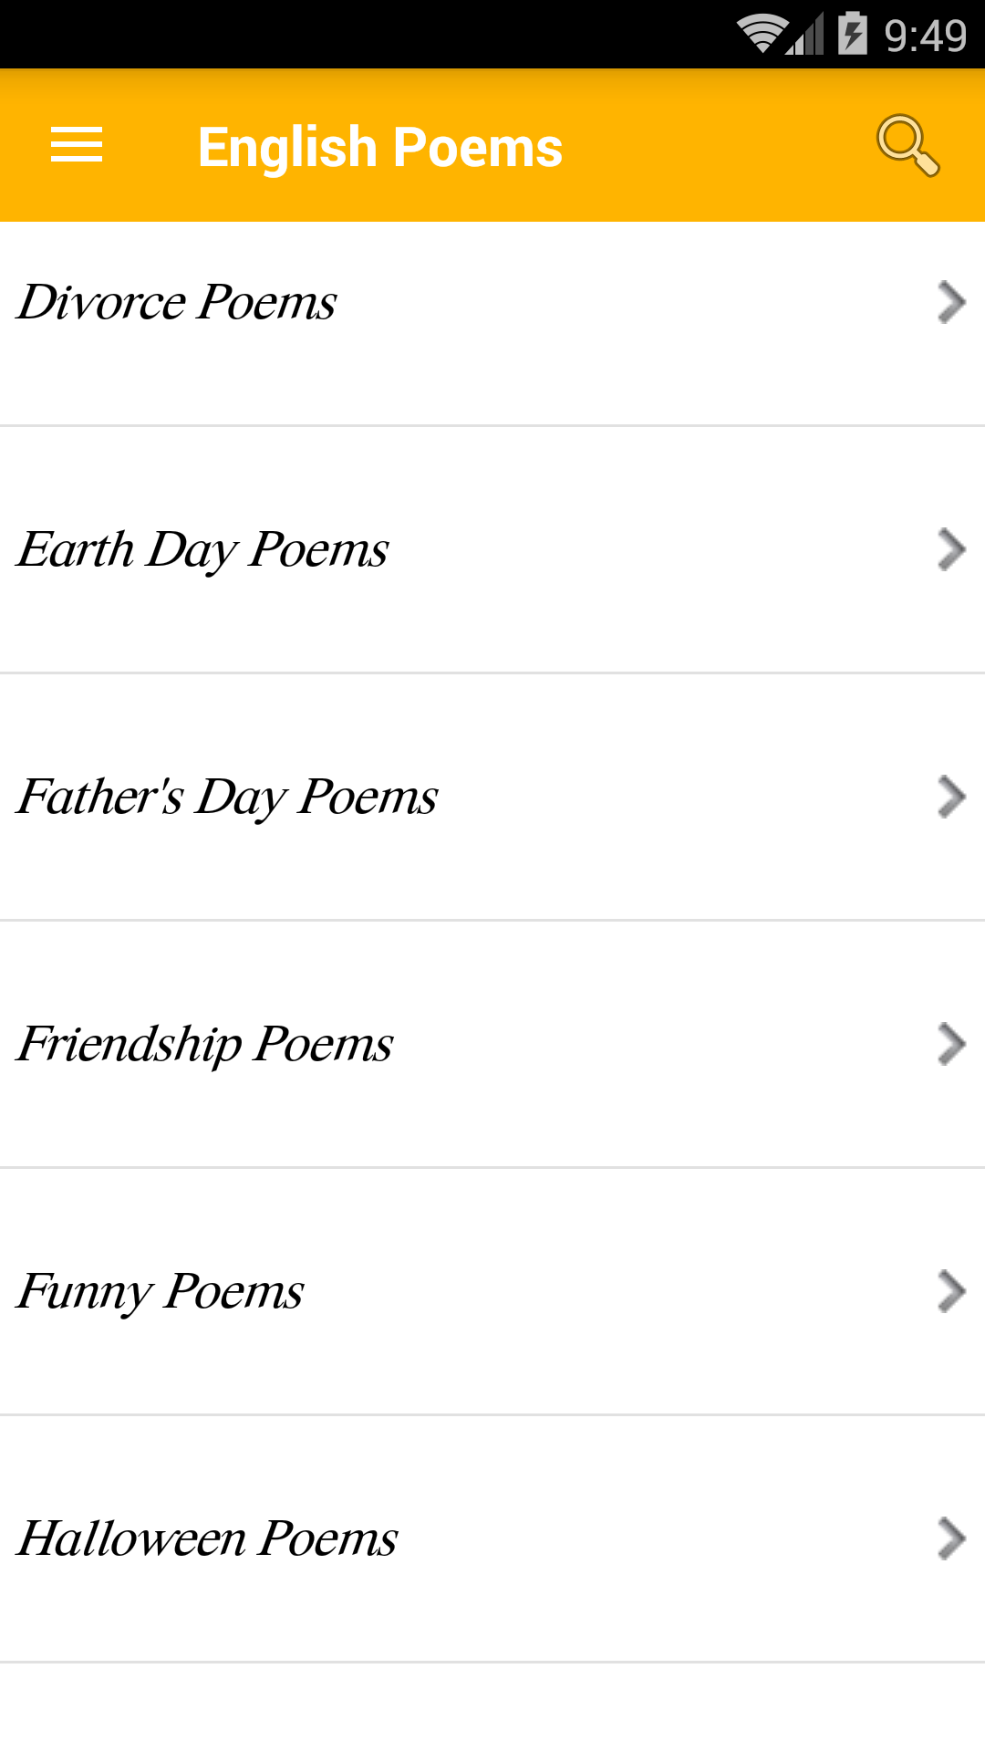Tap the search magnifier icon
The width and height of the screenshot is (985, 1752).
coord(907,145)
